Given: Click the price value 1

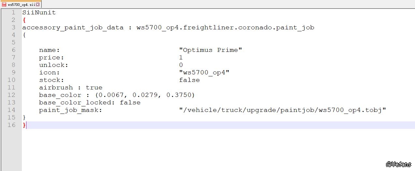Looking at the screenshot, I should [x=181, y=57].
